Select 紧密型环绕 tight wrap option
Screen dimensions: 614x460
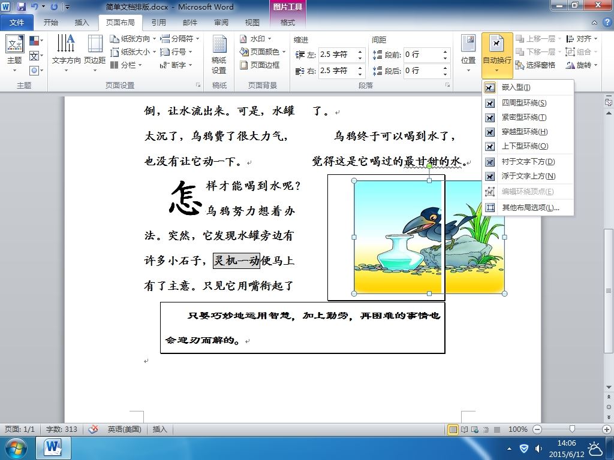(x=528, y=117)
